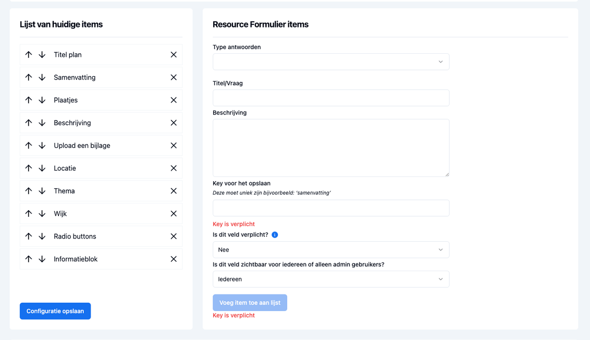The image size is (590, 340).
Task: Select the Radio buttons list item
Action: tap(101, 236)
